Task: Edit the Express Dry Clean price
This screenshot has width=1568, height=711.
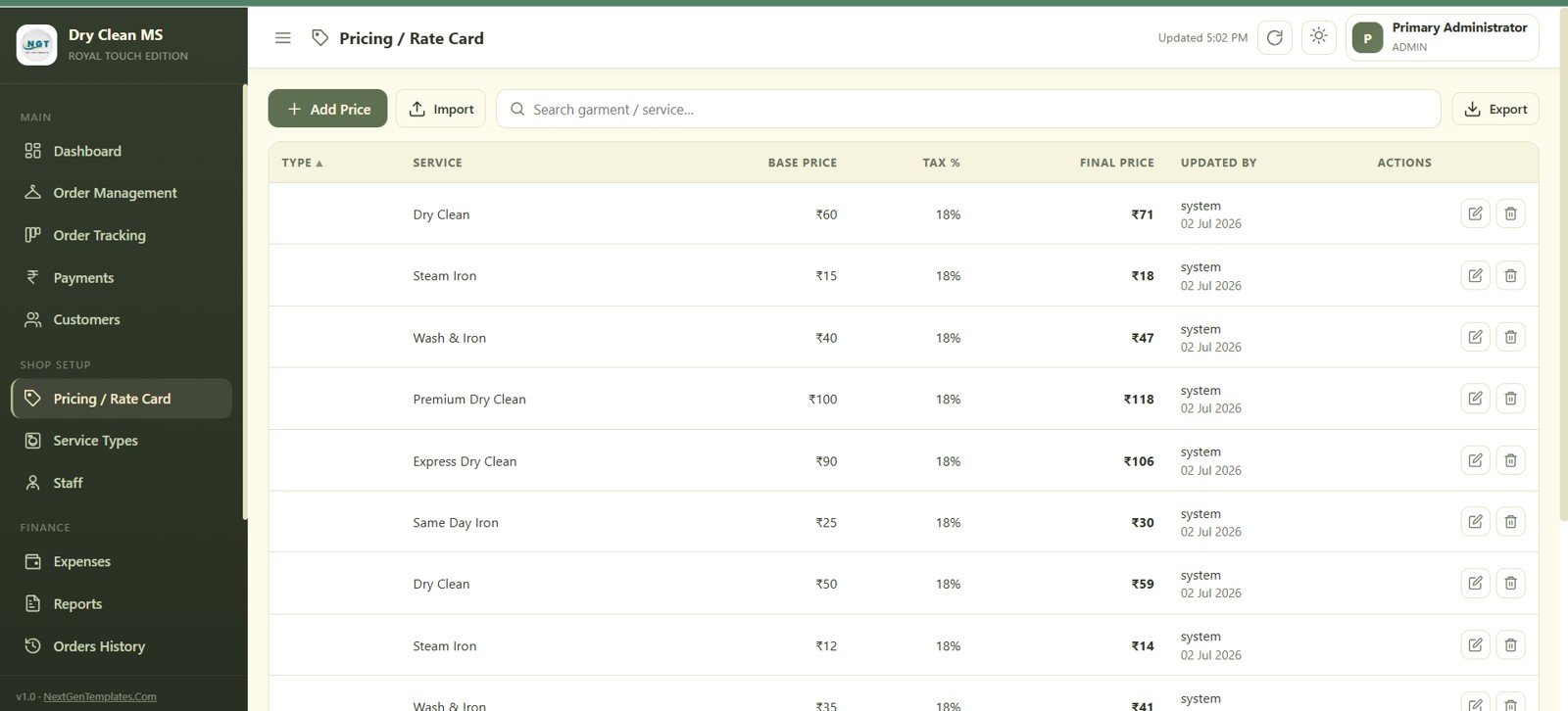Action: coord(1475,460)
